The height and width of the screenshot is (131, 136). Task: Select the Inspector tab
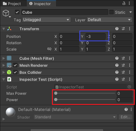pyautogui.click(x=41, y=4)
